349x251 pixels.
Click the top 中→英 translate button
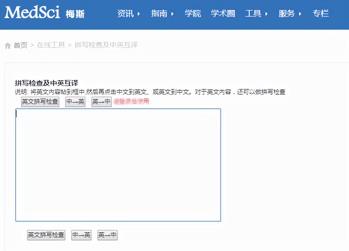click(75, 102)
